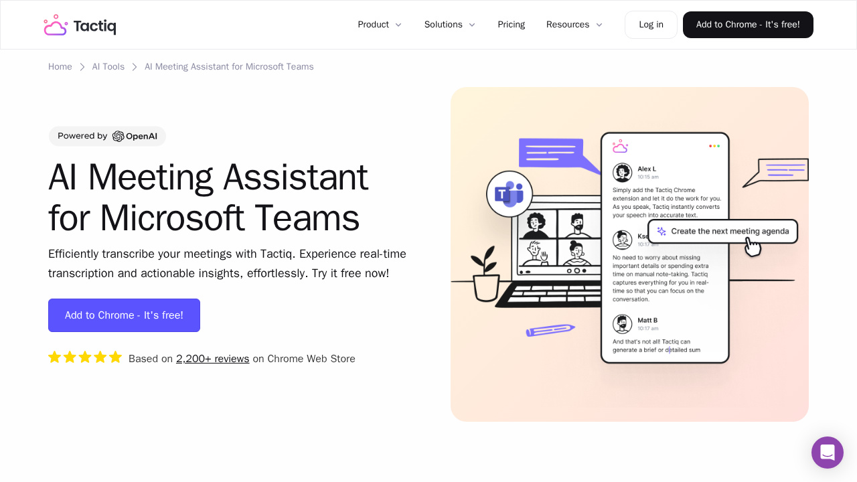
Task: Click AI Meeting Assistant breadcrumb text
Action: (x=229, y=67)
